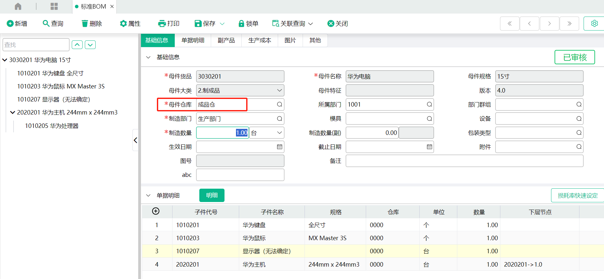Open the 关联查询 menu

point(292,24)
